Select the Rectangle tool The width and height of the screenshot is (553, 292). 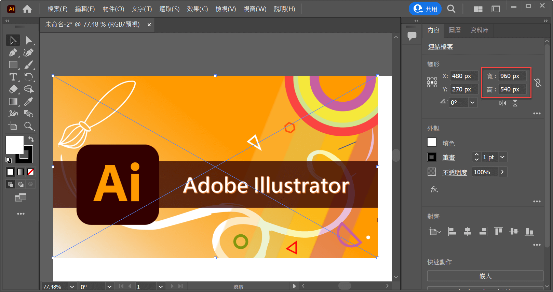click(13, 65)
